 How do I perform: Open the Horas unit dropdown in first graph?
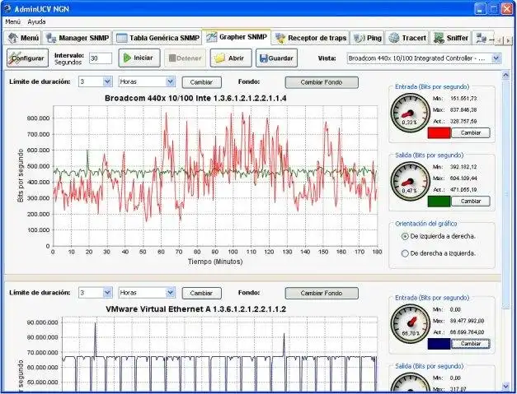[x=170, y=81]
